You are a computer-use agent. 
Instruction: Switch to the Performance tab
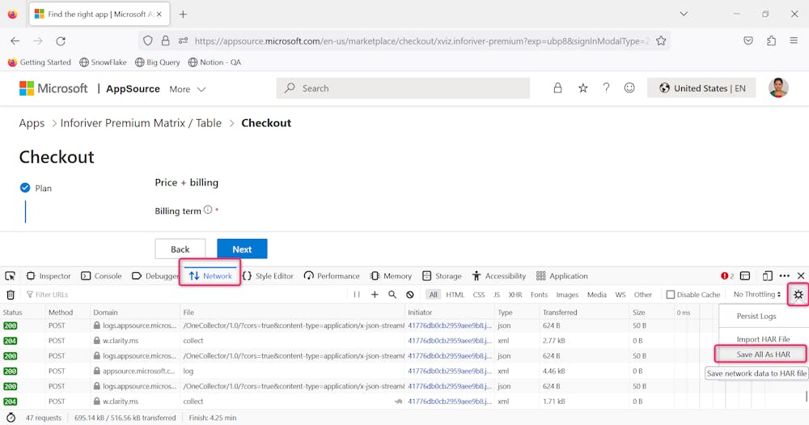332,276
